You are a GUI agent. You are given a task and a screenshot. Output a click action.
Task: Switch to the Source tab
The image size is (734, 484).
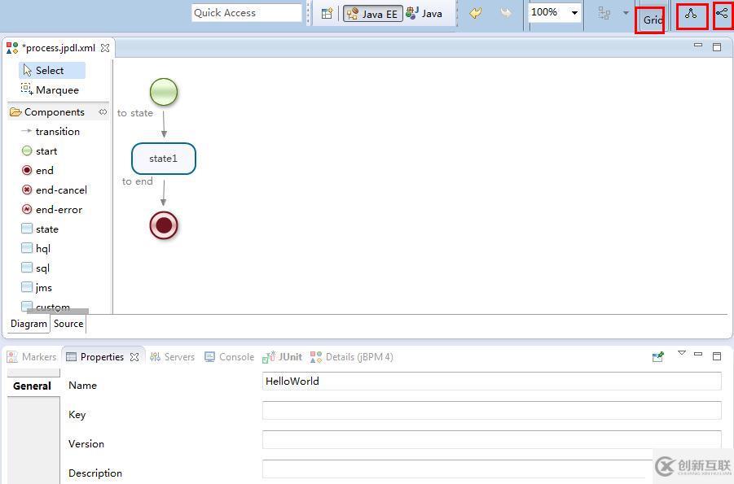pyautogui.click(x=68, y=324)
